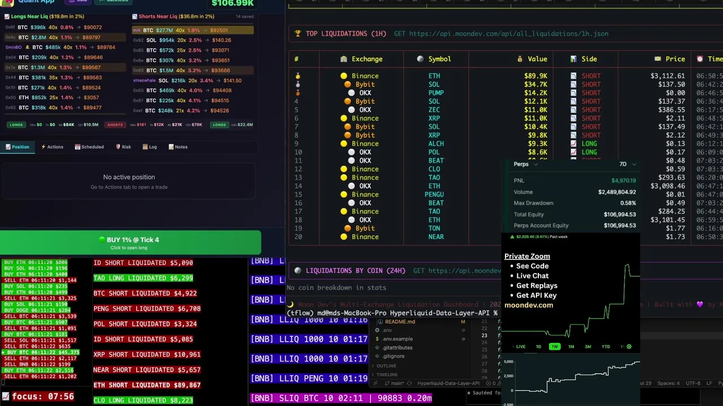Click the white OKX dot in the PUMP row

pos(352,92)
